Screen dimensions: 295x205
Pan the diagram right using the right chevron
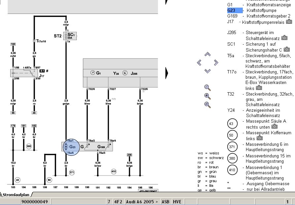216,62
